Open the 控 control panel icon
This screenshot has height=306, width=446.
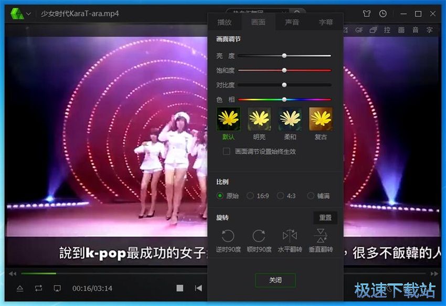tap(387, 30)
